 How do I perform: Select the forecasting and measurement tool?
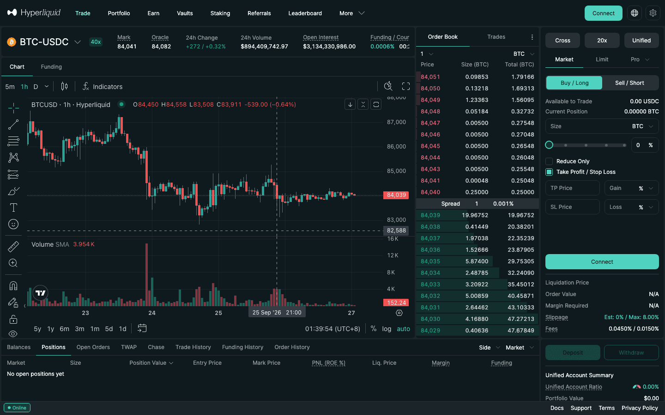coord(13,174)
